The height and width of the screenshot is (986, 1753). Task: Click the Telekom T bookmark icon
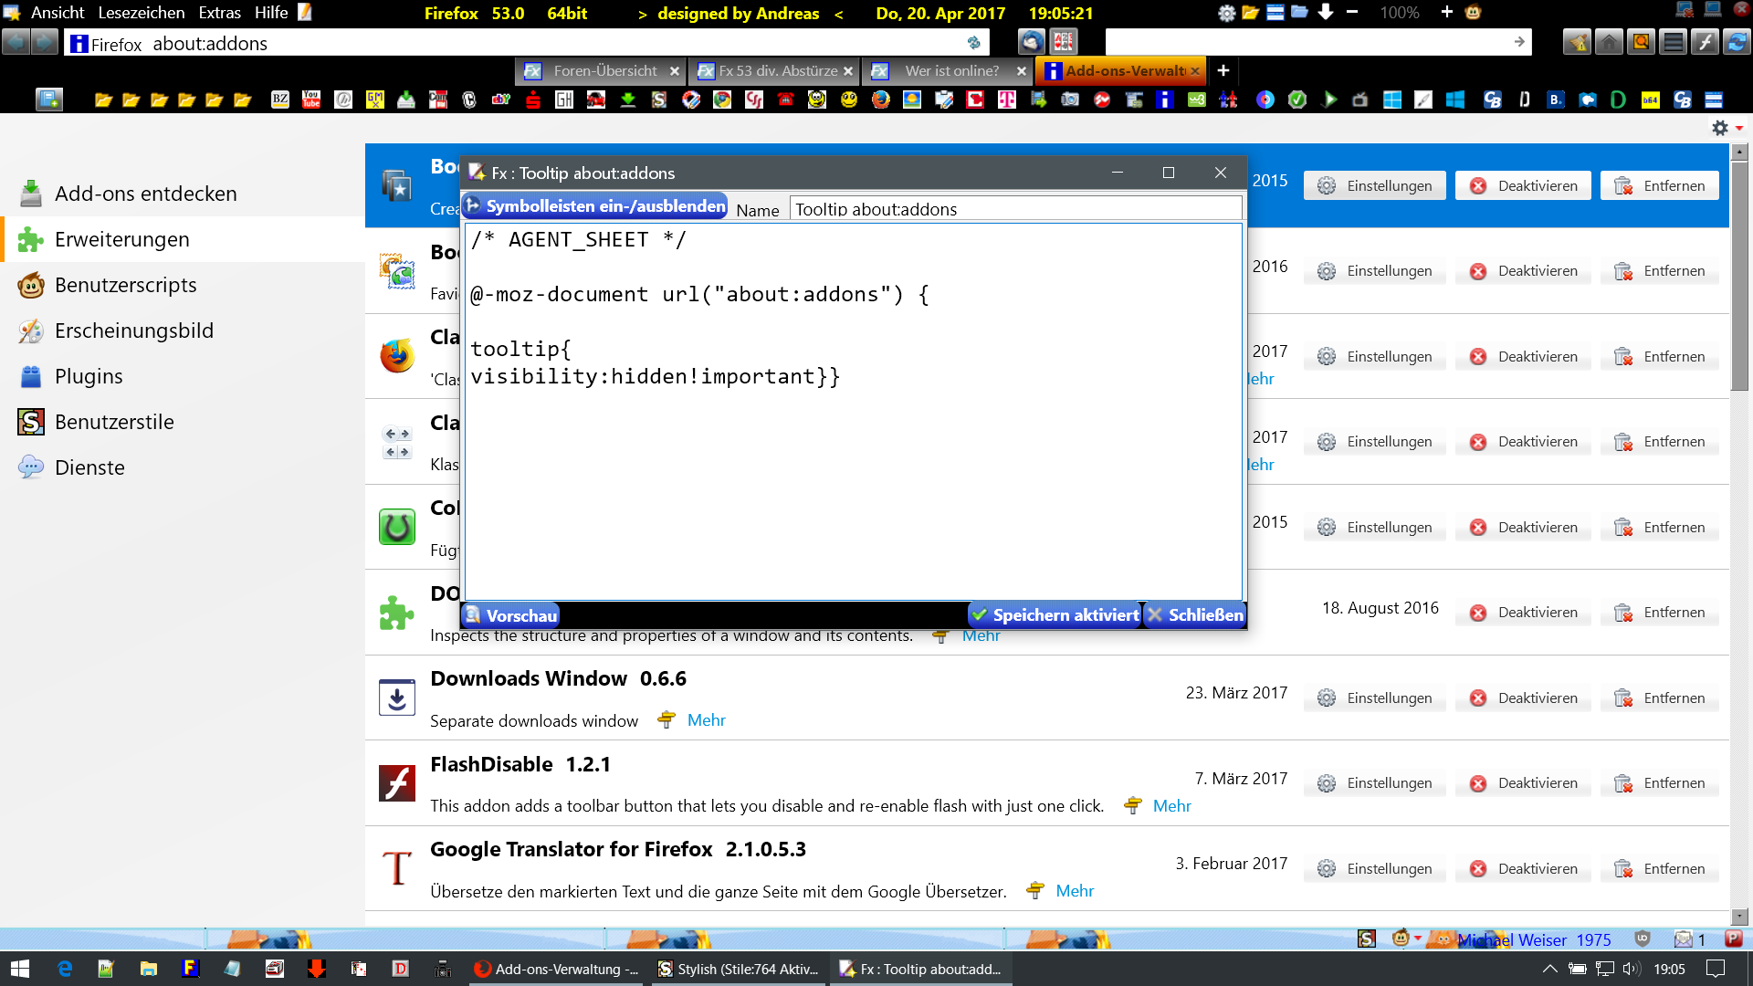(x=1006, y=100)
